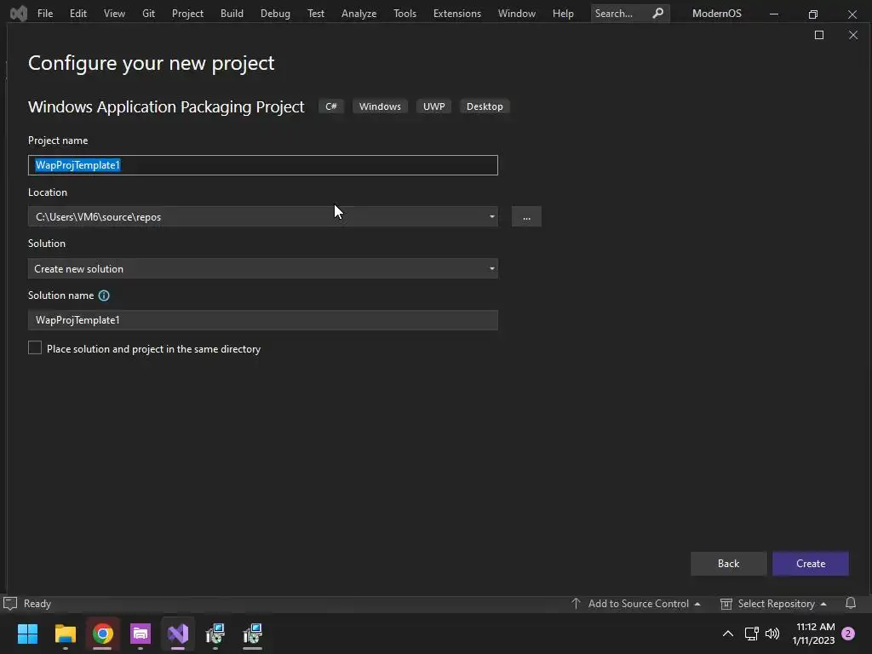Image resolution: width=872 pixels, height=654 pixels.
Task: Show hidden tray icons chevron
Action: click(x=727, y=634)
